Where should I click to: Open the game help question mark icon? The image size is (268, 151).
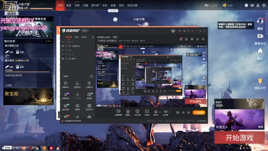click(x=246, y=5)
